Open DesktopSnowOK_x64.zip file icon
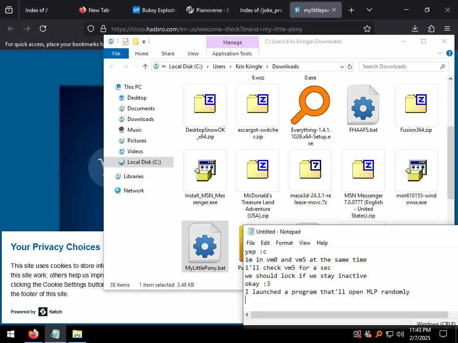Screen dimensions: 458x343 pos(205,104)
